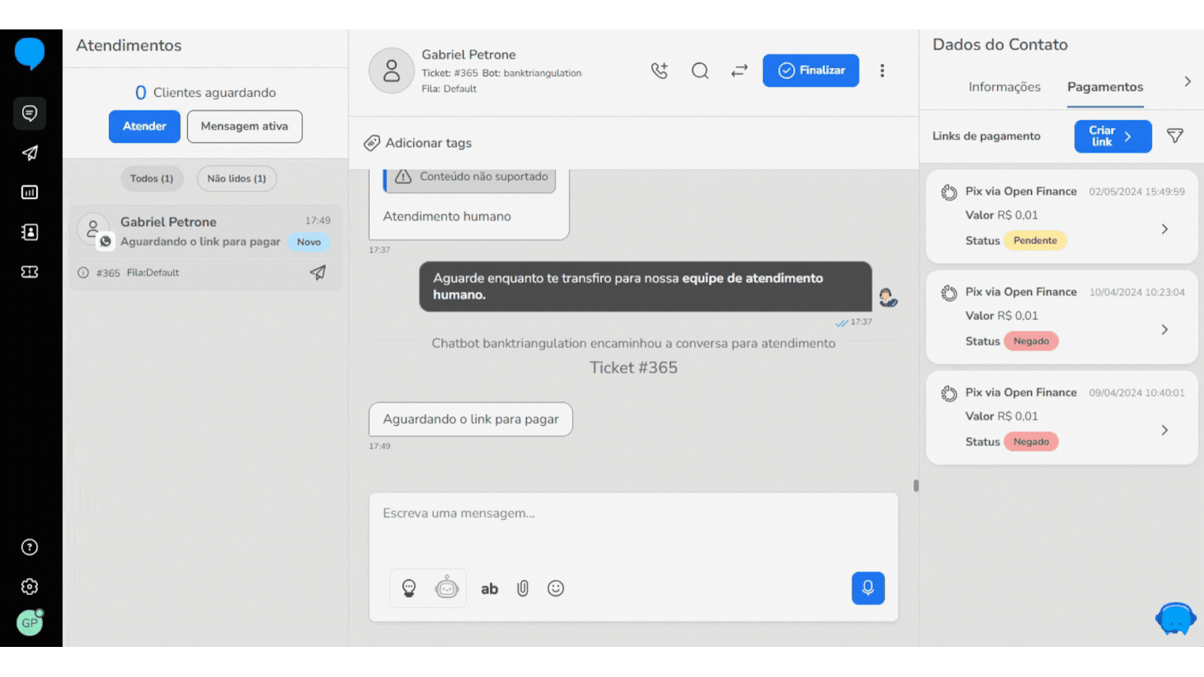The width and height of the screenshot is (1204, 677).
Task: Open the emoji picker
Action: 555,588
